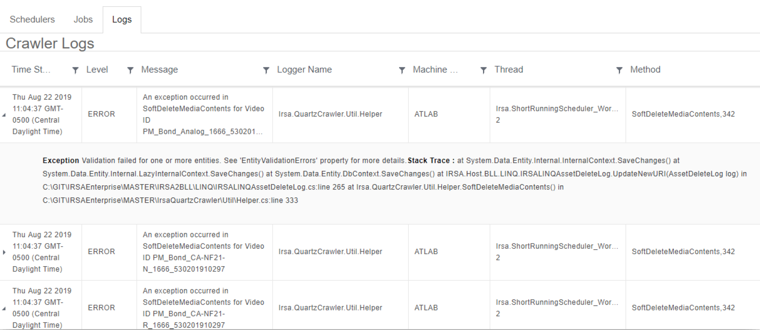
Task: Open the Logger Name column filter icon
Action: click(x=402, y=70)
